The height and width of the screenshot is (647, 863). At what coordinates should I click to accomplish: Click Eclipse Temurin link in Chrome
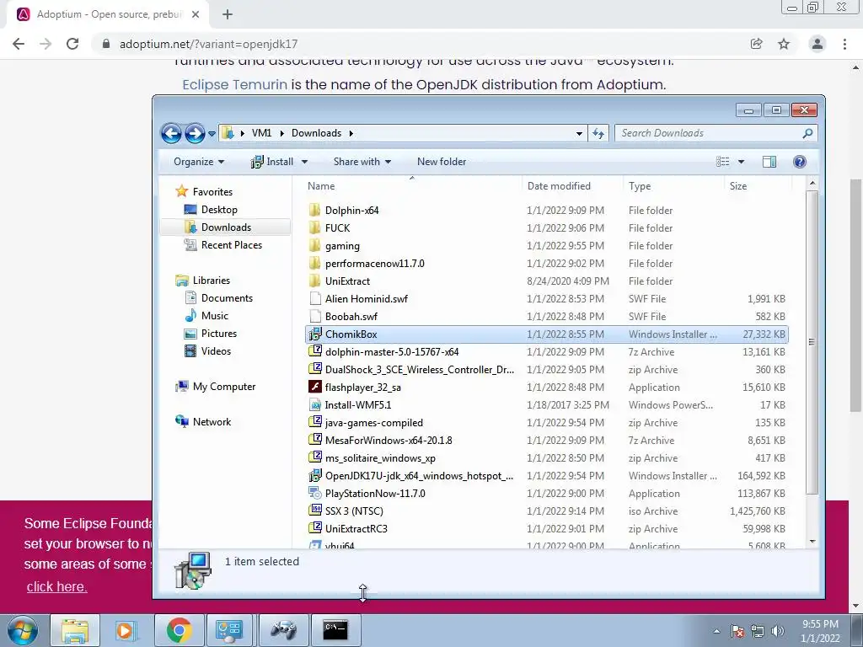point(234,85)
